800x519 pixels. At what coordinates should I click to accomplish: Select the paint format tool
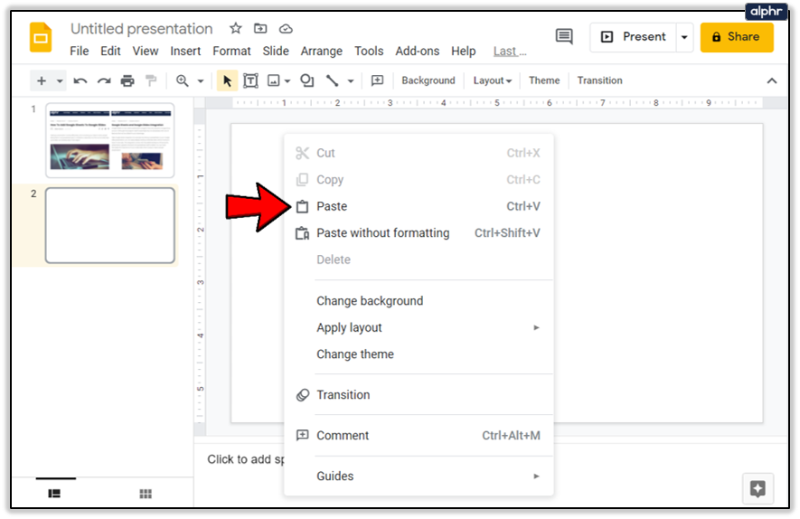[x=151, y=80]
